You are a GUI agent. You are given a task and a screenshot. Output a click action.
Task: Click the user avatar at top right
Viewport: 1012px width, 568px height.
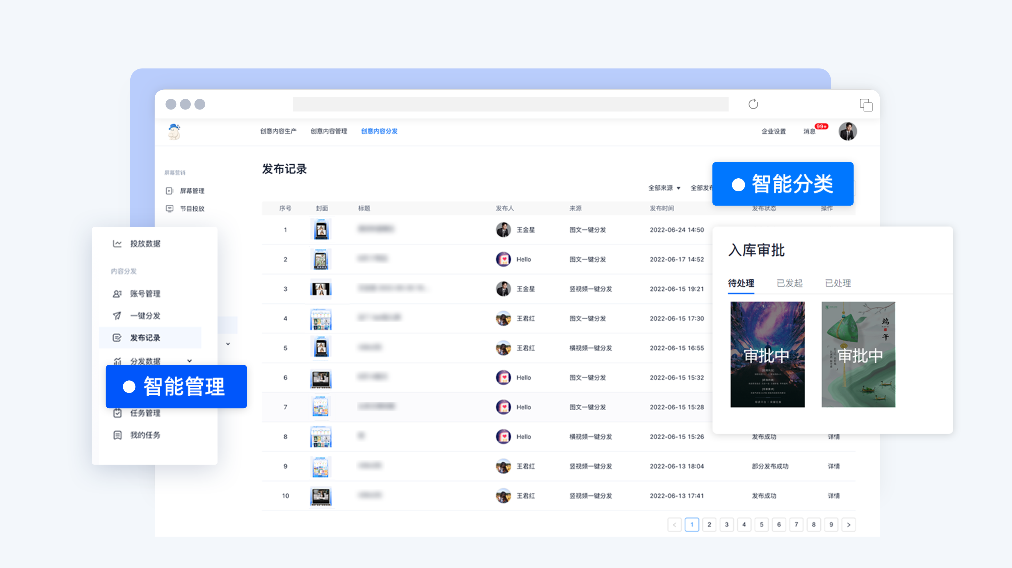tap(847, 132)
